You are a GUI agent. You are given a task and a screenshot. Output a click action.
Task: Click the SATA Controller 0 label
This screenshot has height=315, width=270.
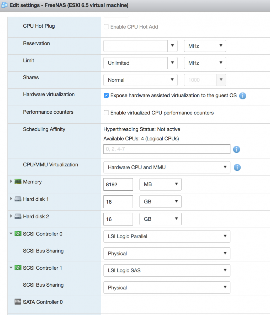pos(43,302)
